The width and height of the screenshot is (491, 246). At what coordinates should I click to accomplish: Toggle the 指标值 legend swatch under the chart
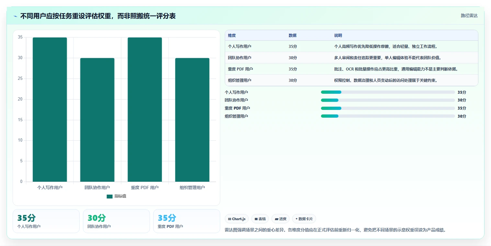(x=109, y=197)
